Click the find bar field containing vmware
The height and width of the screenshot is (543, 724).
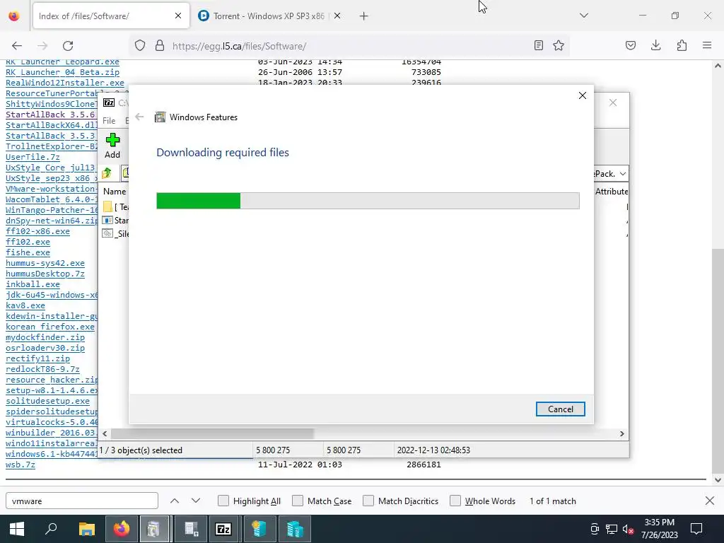[82, 501]
